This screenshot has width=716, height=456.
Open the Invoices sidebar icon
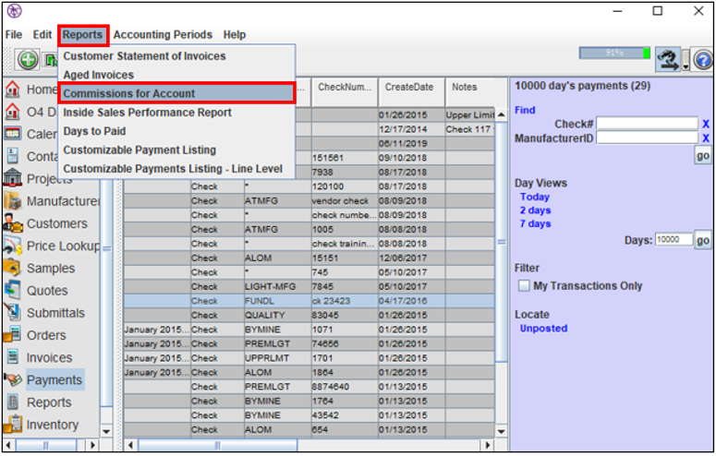click(12, 357)
